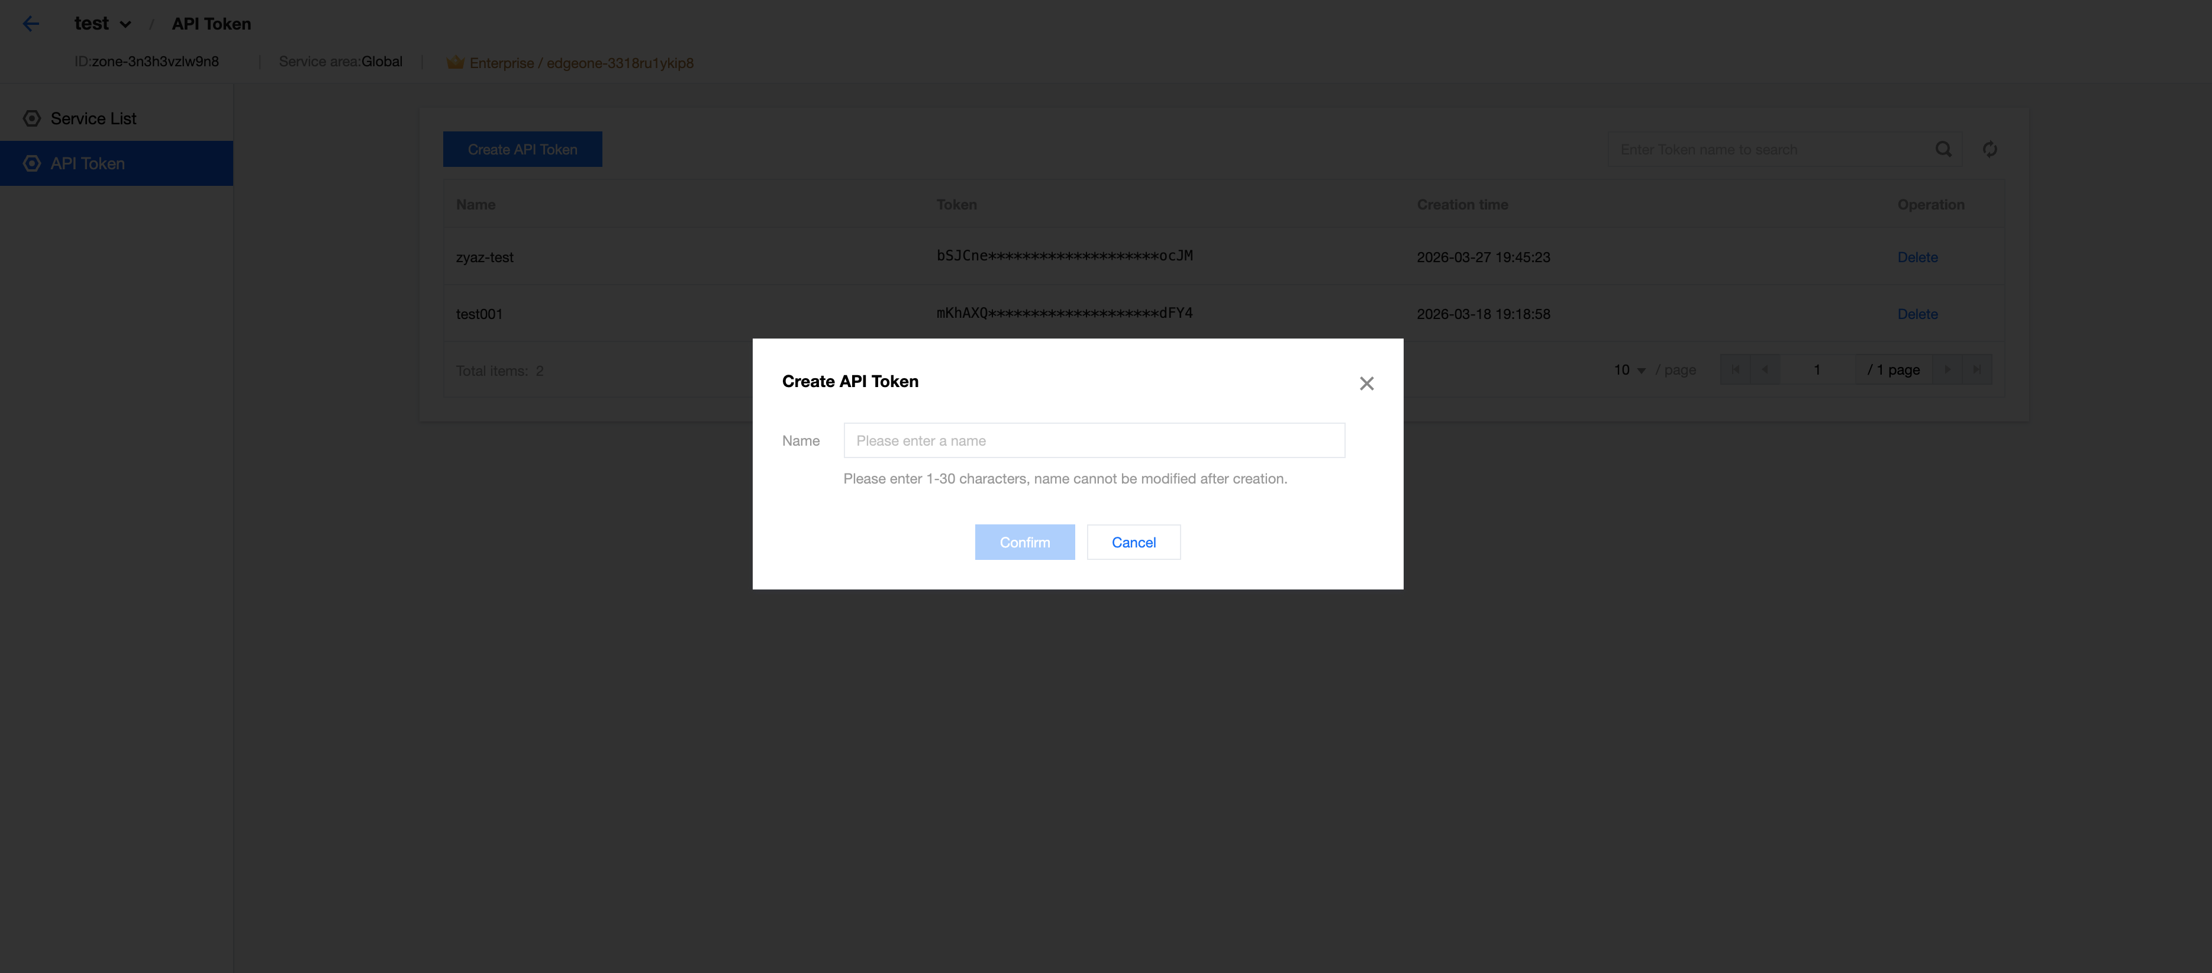Click the previous page arrow icon
Screen dimensions: 2212x973
[1765, 369]
